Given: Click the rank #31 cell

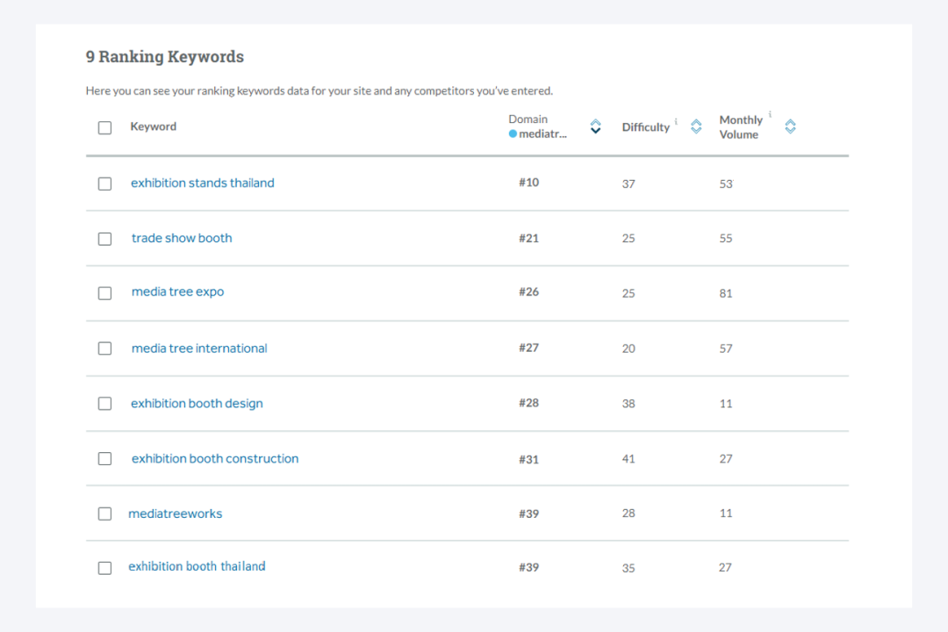Looking at the screenshot, I should click(529, 459).
